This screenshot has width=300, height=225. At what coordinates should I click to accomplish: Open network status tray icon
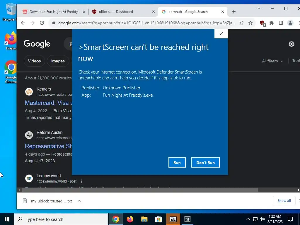255,219
